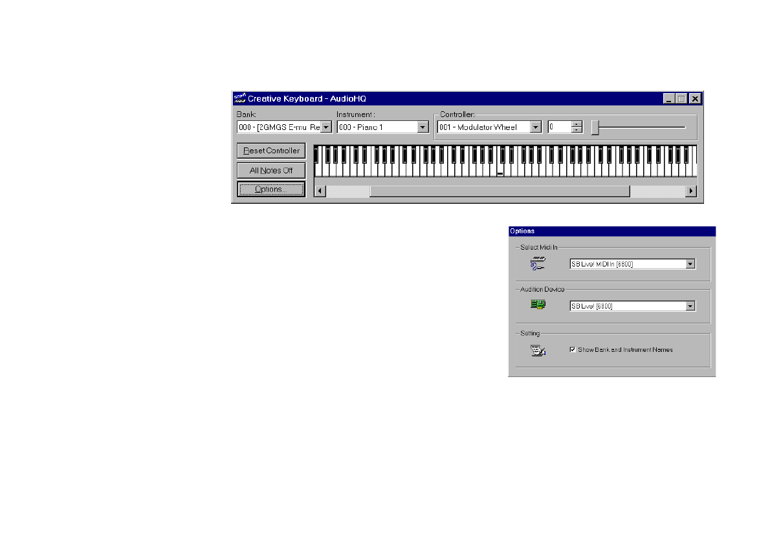Screen dimensions: 770x542
Task: Toggle Show Bank and Instrument Names checkbox
Action: (573, 349)
